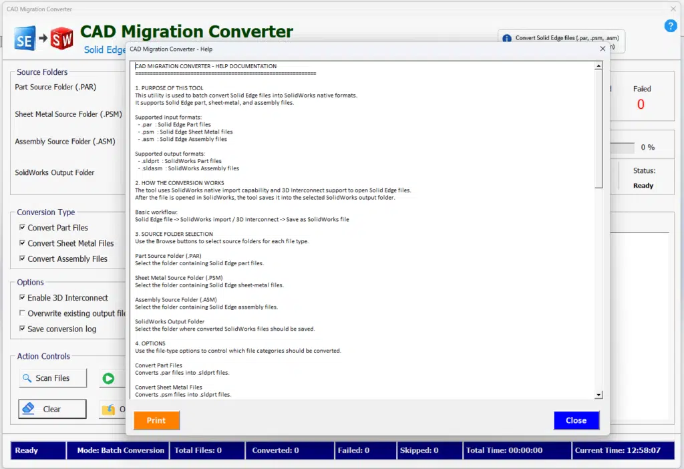Screen dimensions: 684x469
Task: Click '2. HOW THE CONVERSION WORKS' heading
Action: click(x=180, y=183)
